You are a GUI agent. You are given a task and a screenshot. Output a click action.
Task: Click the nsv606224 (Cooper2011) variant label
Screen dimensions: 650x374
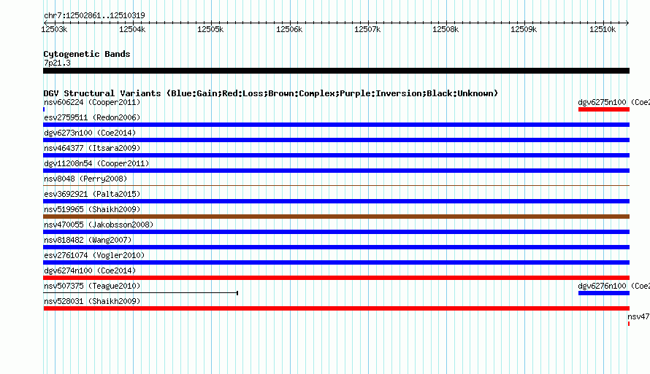(x=92, y=102)
